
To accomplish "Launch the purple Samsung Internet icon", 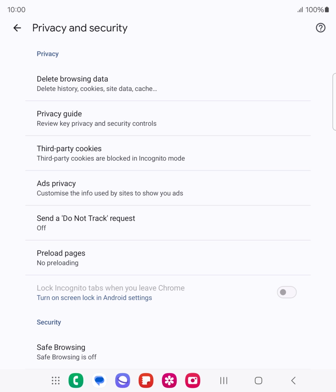I will pos(123,380).
